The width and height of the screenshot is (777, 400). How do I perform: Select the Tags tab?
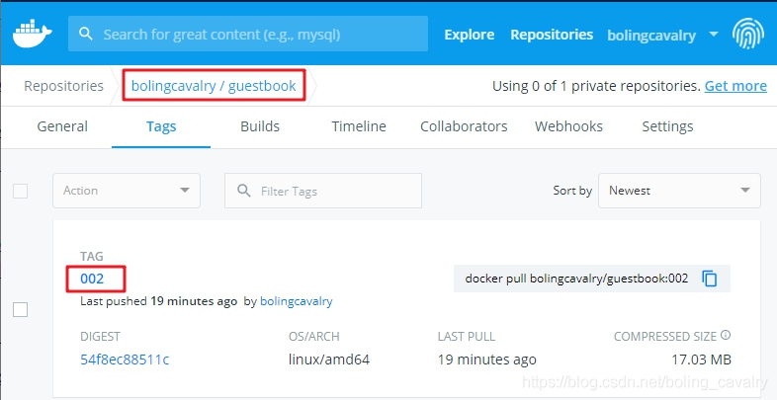[x=161, y=126]
